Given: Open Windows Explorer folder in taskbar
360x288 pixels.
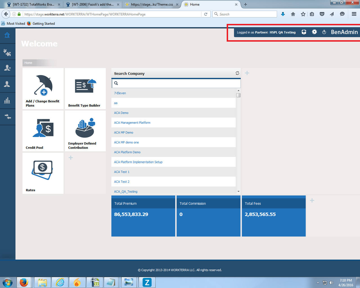Looking at the screenshot, I should 42,282.
